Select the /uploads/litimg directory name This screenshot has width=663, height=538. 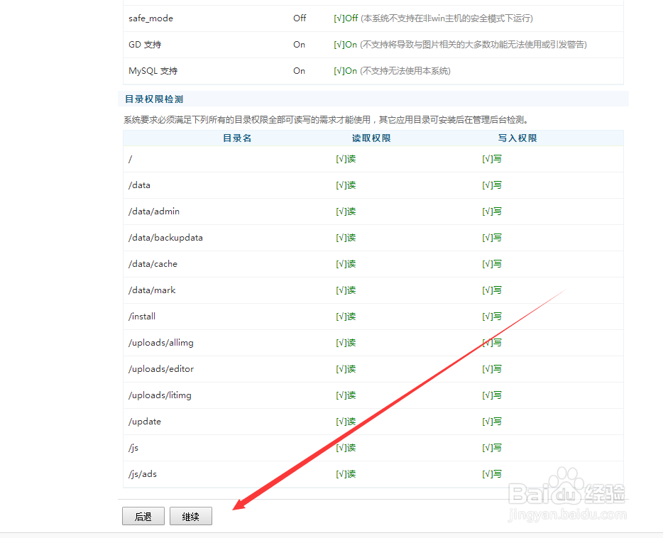[160, 395]
